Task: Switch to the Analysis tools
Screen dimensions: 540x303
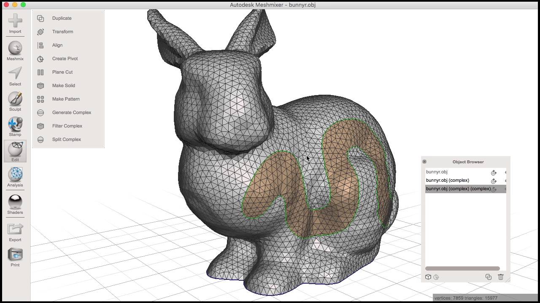Action: click(15, 178)
